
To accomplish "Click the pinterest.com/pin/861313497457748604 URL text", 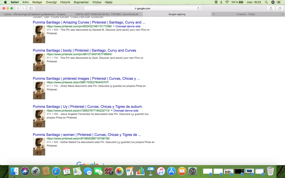I will (x=80, y=54).
